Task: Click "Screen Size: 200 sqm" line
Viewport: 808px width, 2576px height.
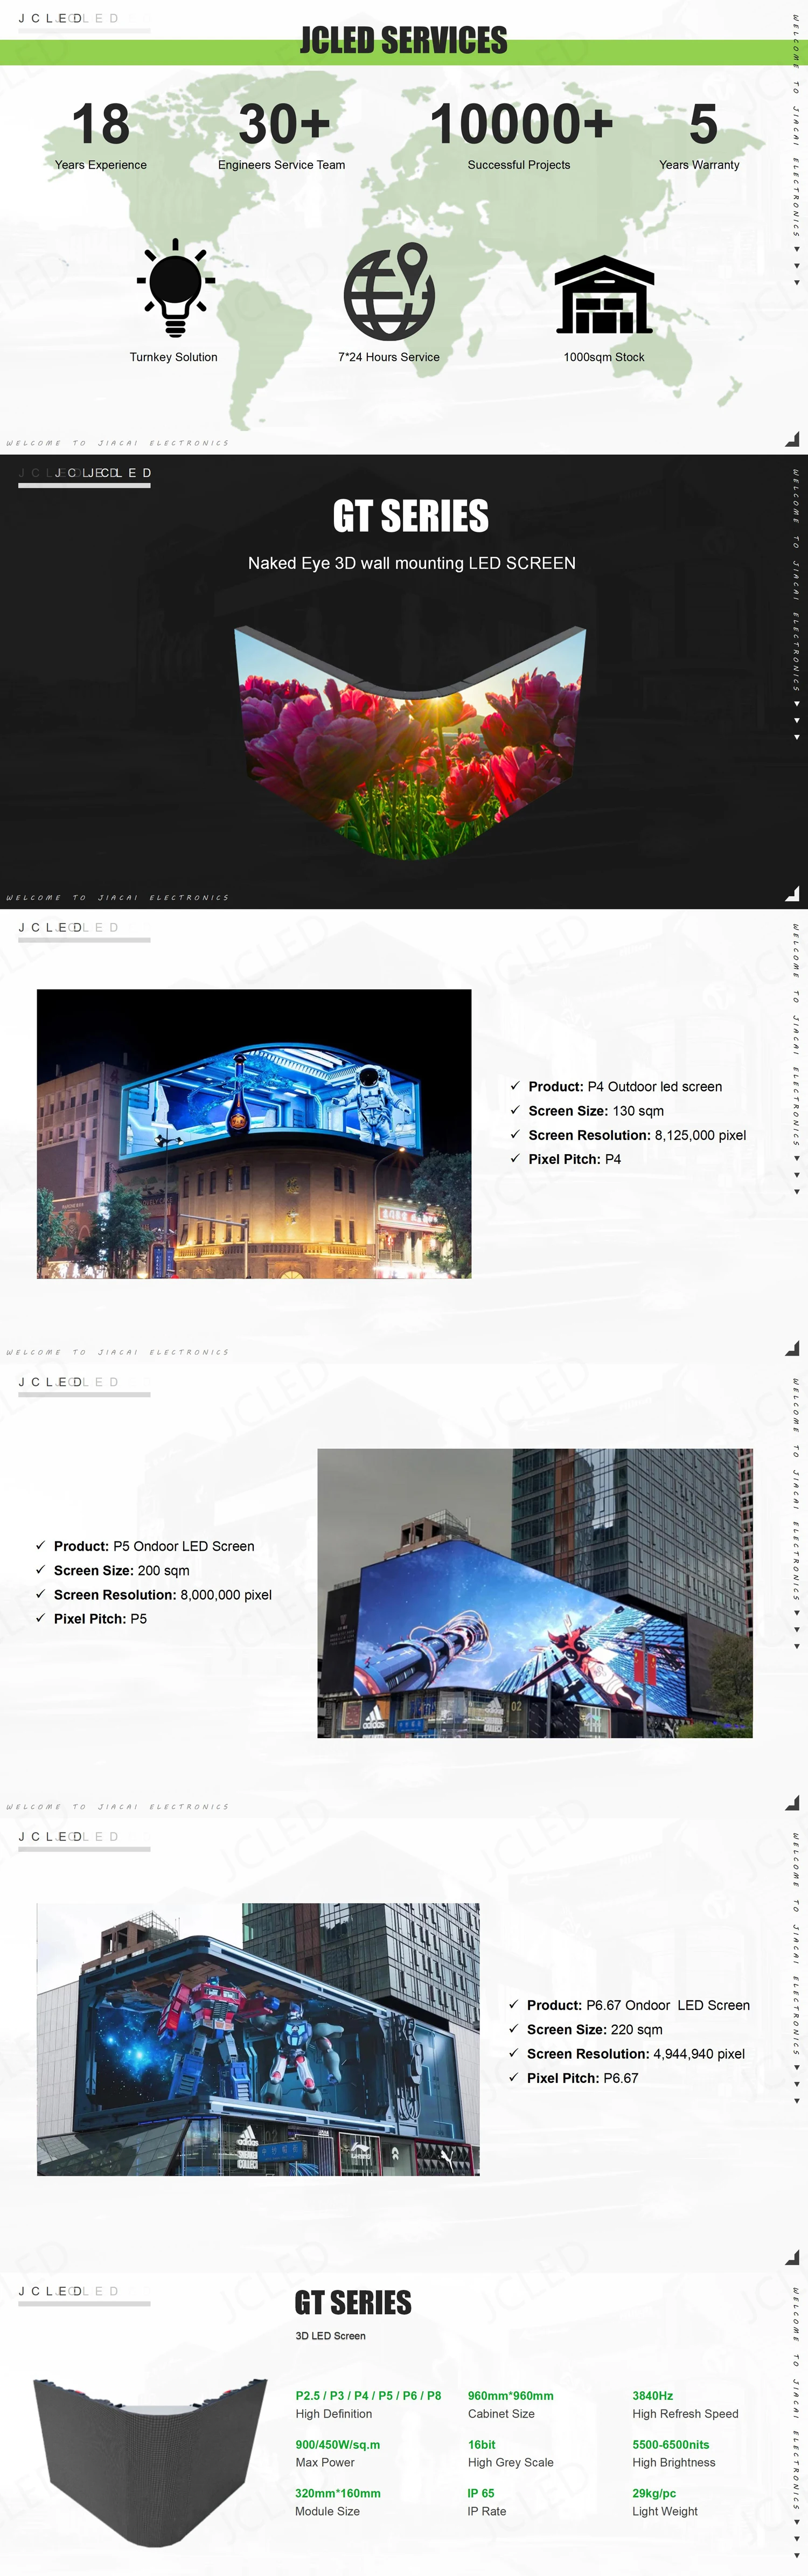Action: pos(122,1571)
